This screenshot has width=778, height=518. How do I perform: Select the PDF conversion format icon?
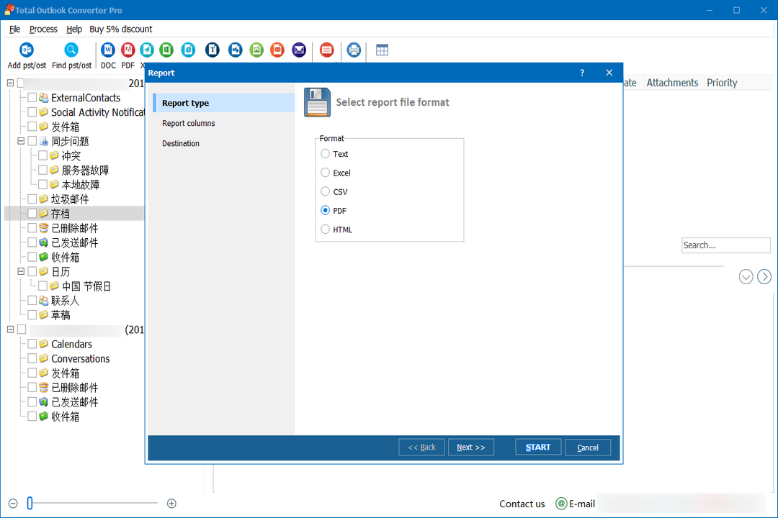128,50
